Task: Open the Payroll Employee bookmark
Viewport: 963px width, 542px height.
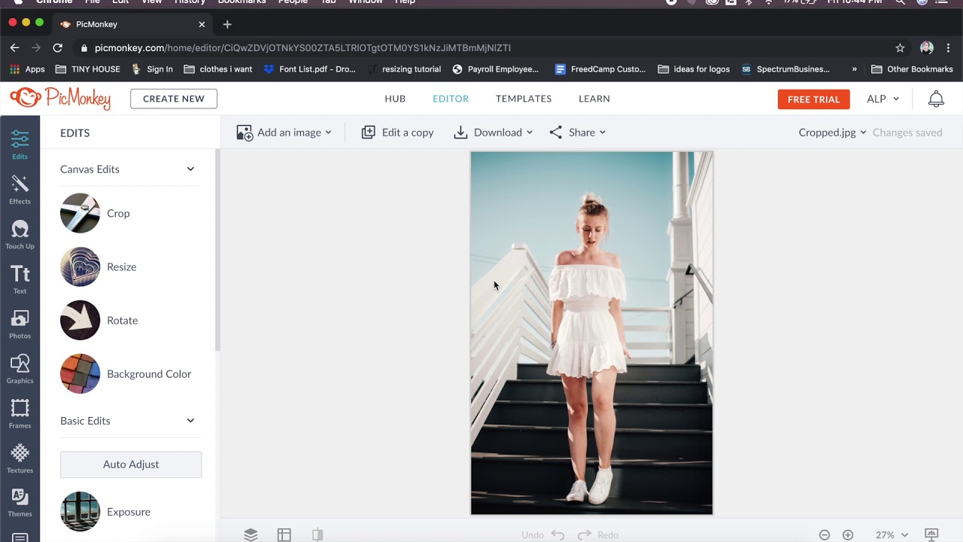Action: click(x=496, y=69)
